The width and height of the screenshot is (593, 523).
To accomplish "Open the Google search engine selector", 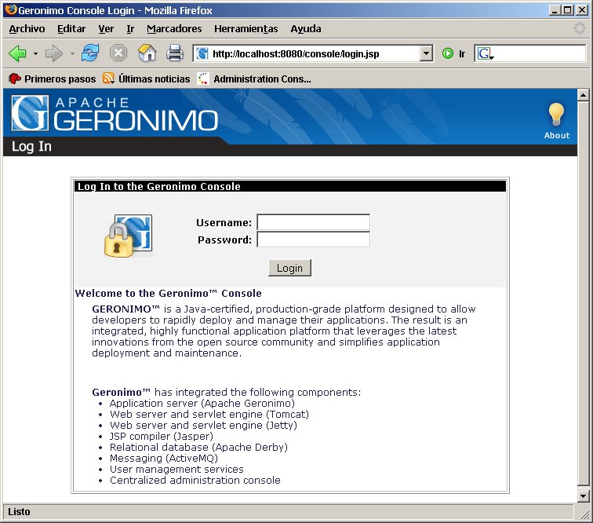I will point(486,53).
